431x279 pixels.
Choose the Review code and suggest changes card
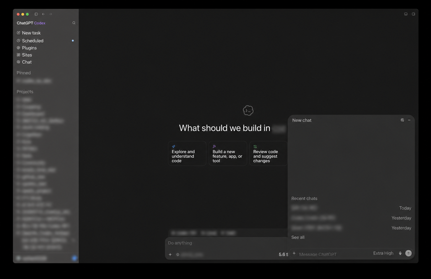[268, 153]
